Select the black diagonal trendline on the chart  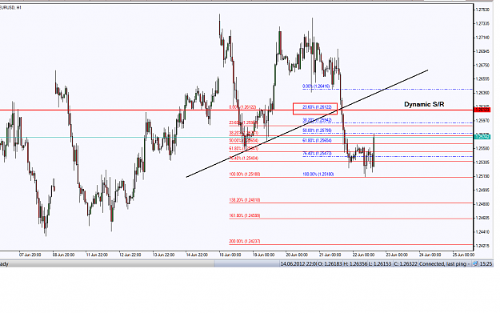point(307,123)
